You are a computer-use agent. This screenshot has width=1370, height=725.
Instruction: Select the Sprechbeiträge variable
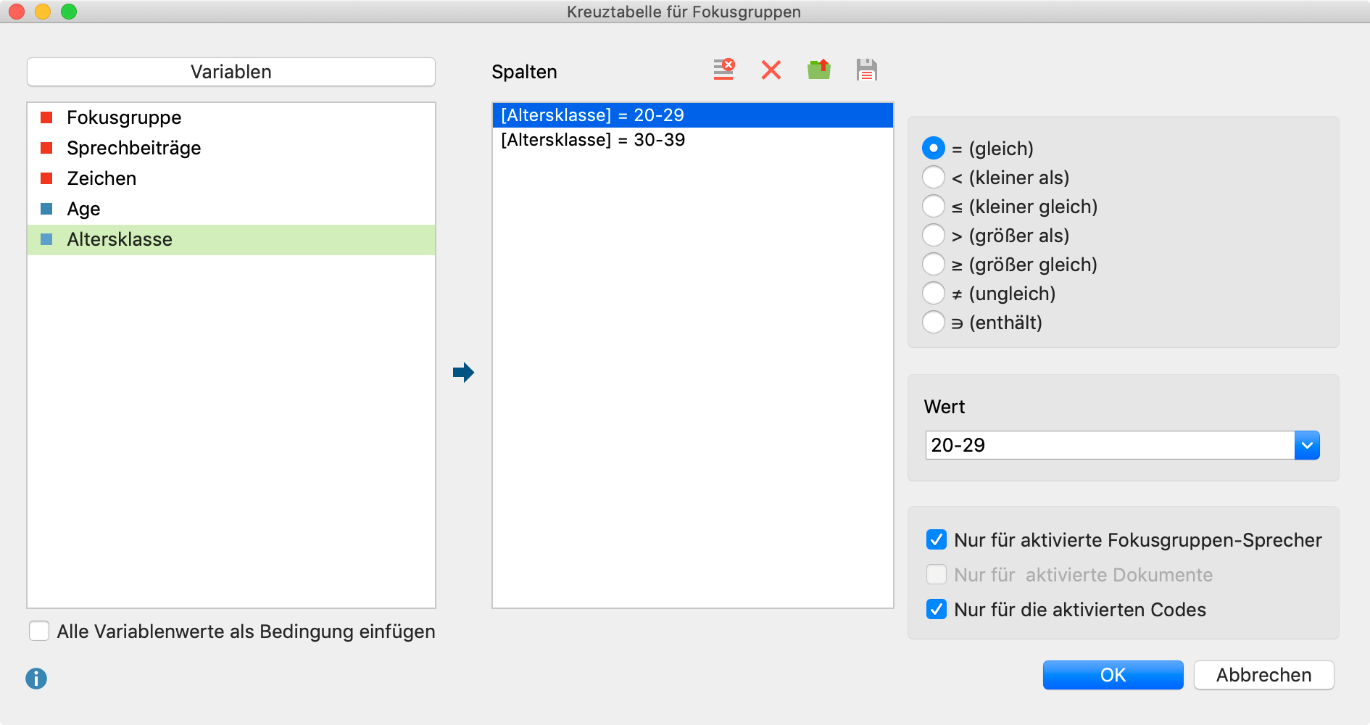[231, 148]
